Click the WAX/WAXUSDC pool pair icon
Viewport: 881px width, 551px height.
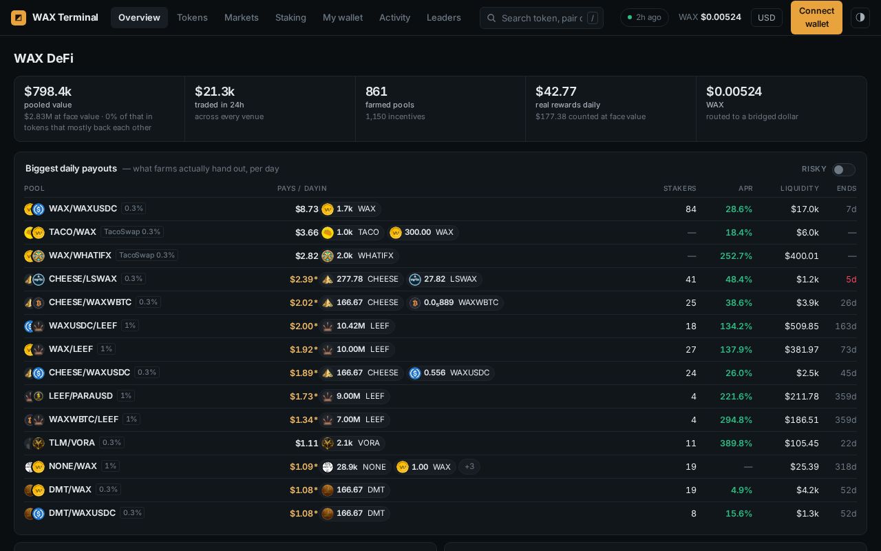[34, 209]
